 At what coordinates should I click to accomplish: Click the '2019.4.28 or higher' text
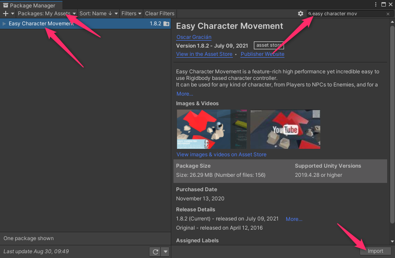pyautogui.click(x=319, y=175)
